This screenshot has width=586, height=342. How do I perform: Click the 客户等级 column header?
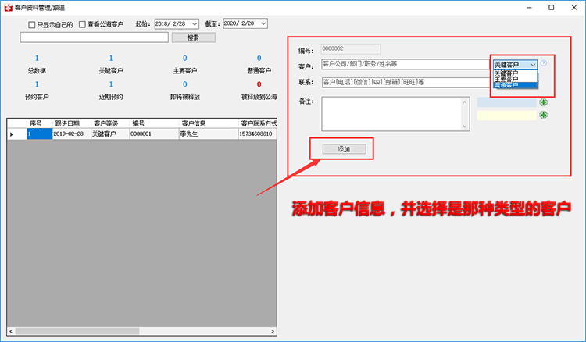109,123
